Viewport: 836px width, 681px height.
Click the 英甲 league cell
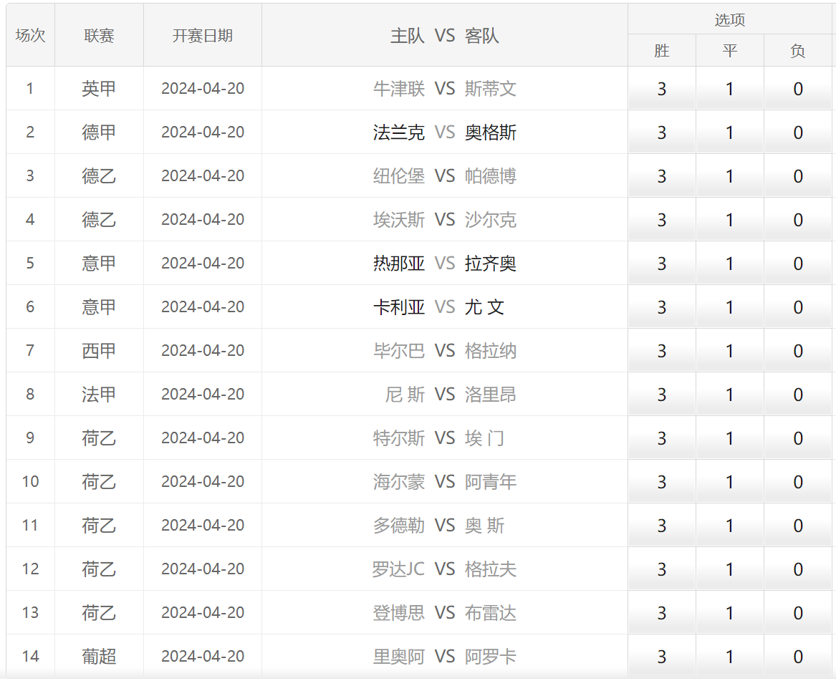click(x=99, y=89)
